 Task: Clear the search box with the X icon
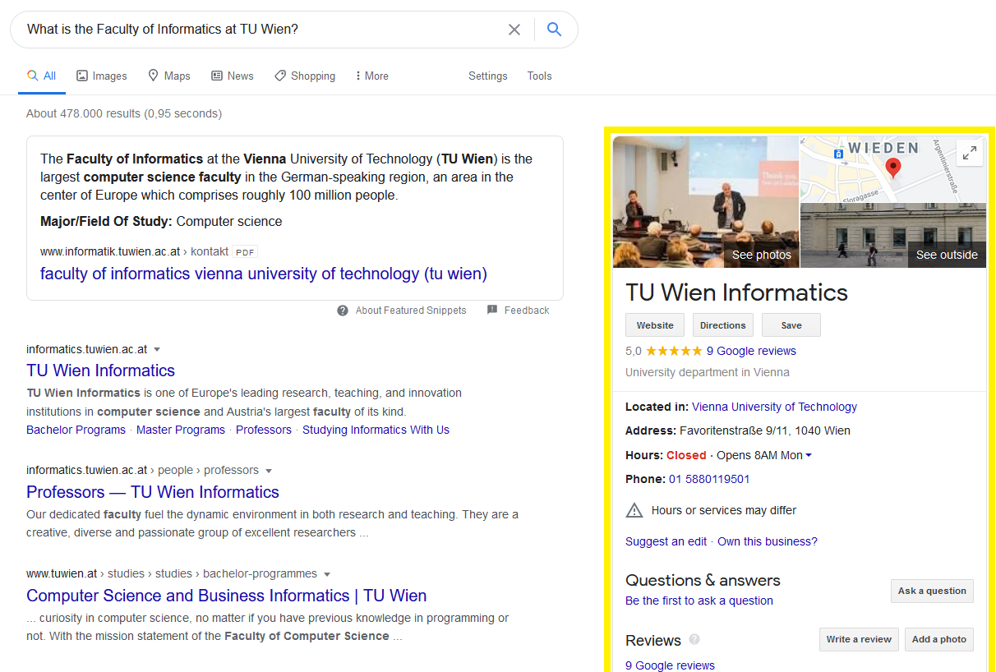click(x=514, y=30)
